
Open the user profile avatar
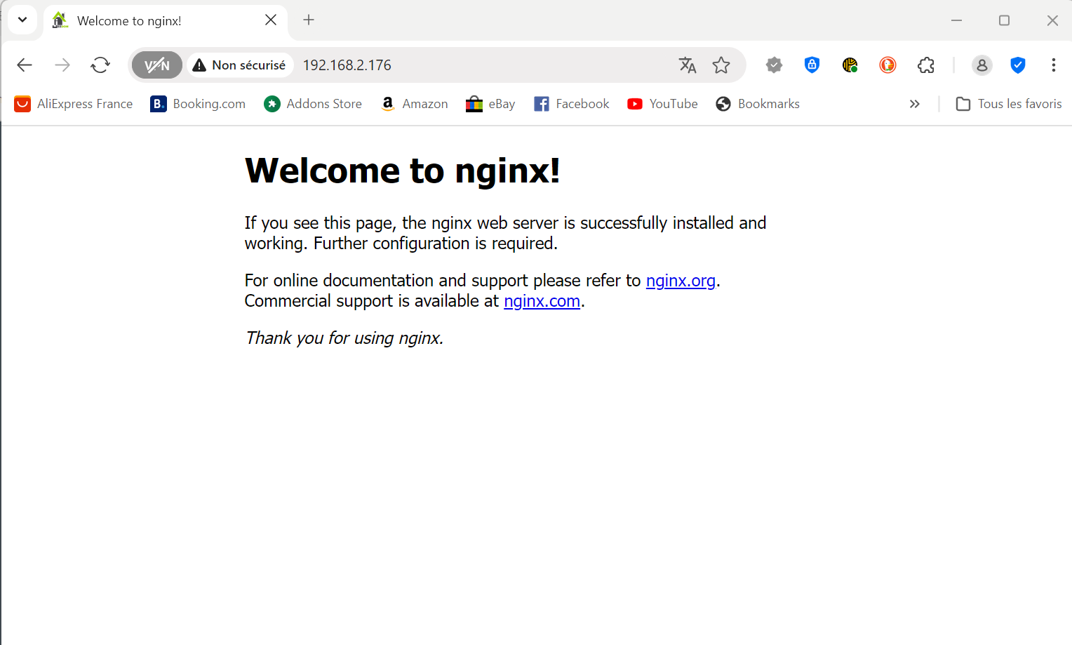981,65
